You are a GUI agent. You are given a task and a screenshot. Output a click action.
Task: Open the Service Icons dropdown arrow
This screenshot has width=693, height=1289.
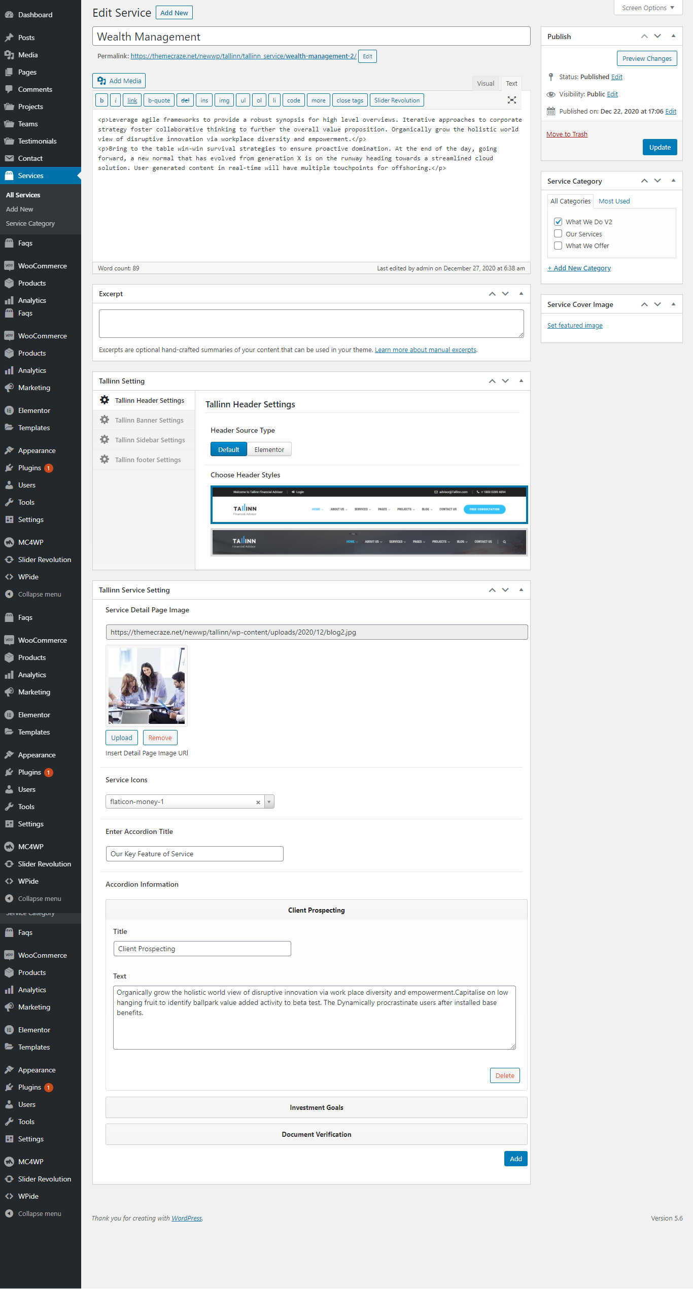[269, 802]
